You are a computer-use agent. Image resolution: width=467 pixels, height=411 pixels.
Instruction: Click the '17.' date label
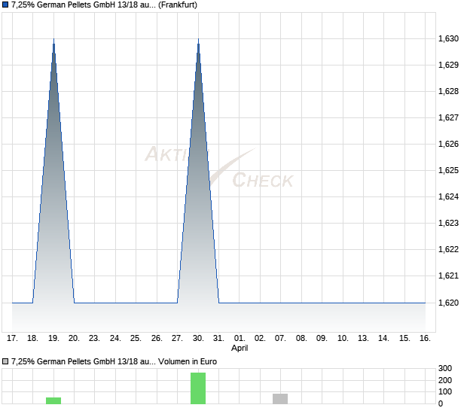coord(12,339)
